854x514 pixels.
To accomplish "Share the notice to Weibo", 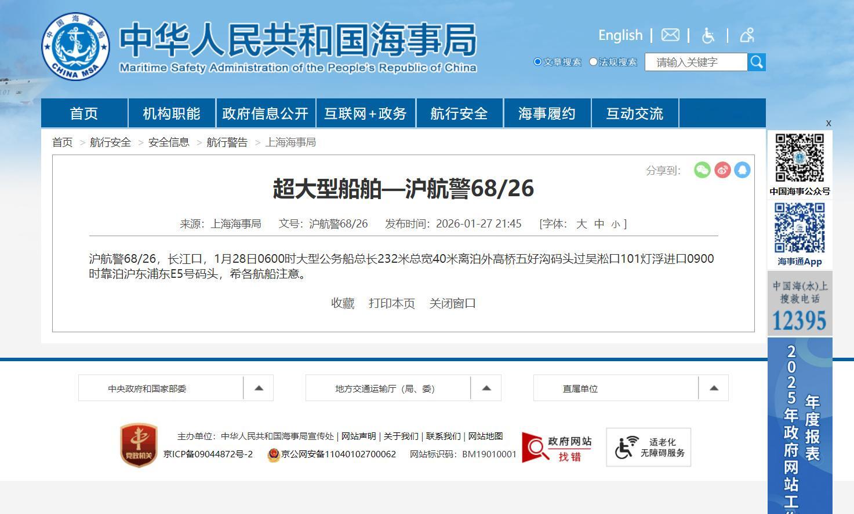I will pos(722,170).
